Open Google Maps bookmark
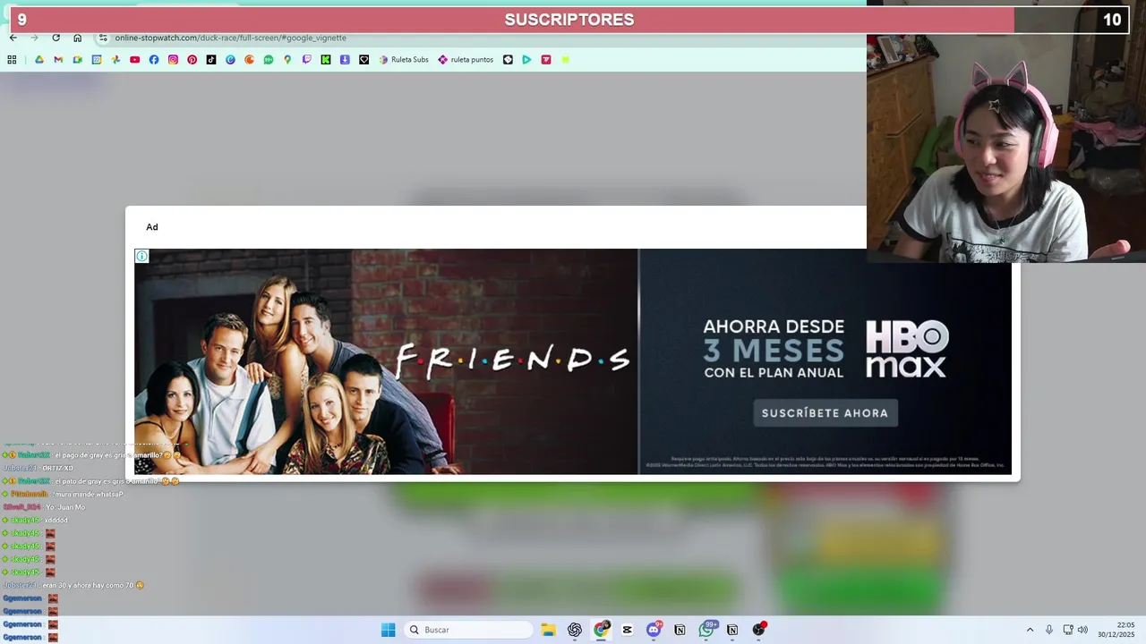 (x=287, y=60)
